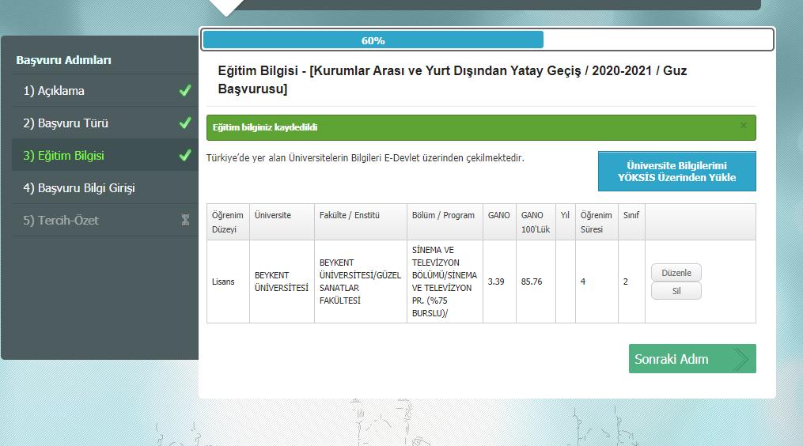Viewport: 803px width, 446px height.
Task: Click the Başvuru Adımları sidebar heading
Action: tap(63, 60)
